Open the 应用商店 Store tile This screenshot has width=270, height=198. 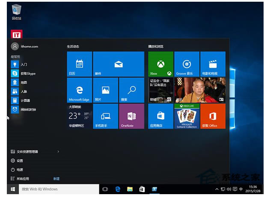tap(160, 116)
